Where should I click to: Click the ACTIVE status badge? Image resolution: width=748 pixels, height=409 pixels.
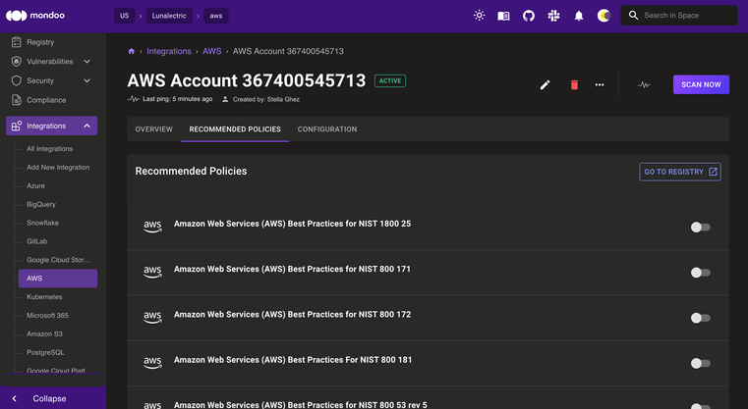tap(390, 81)
